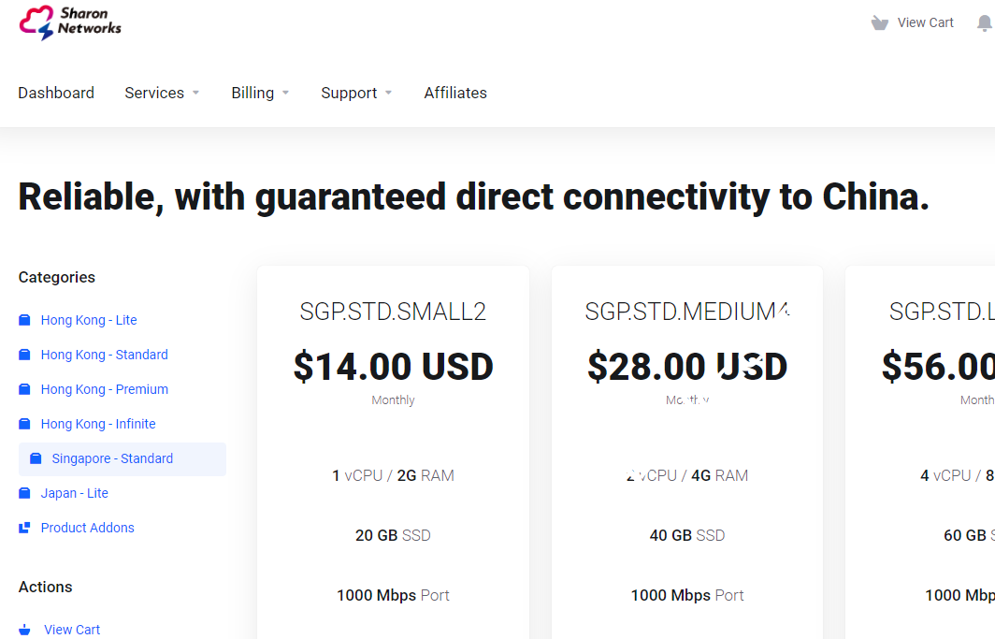
Task: Expand the Services dropdown menu
Action: [x=162, y=93]
